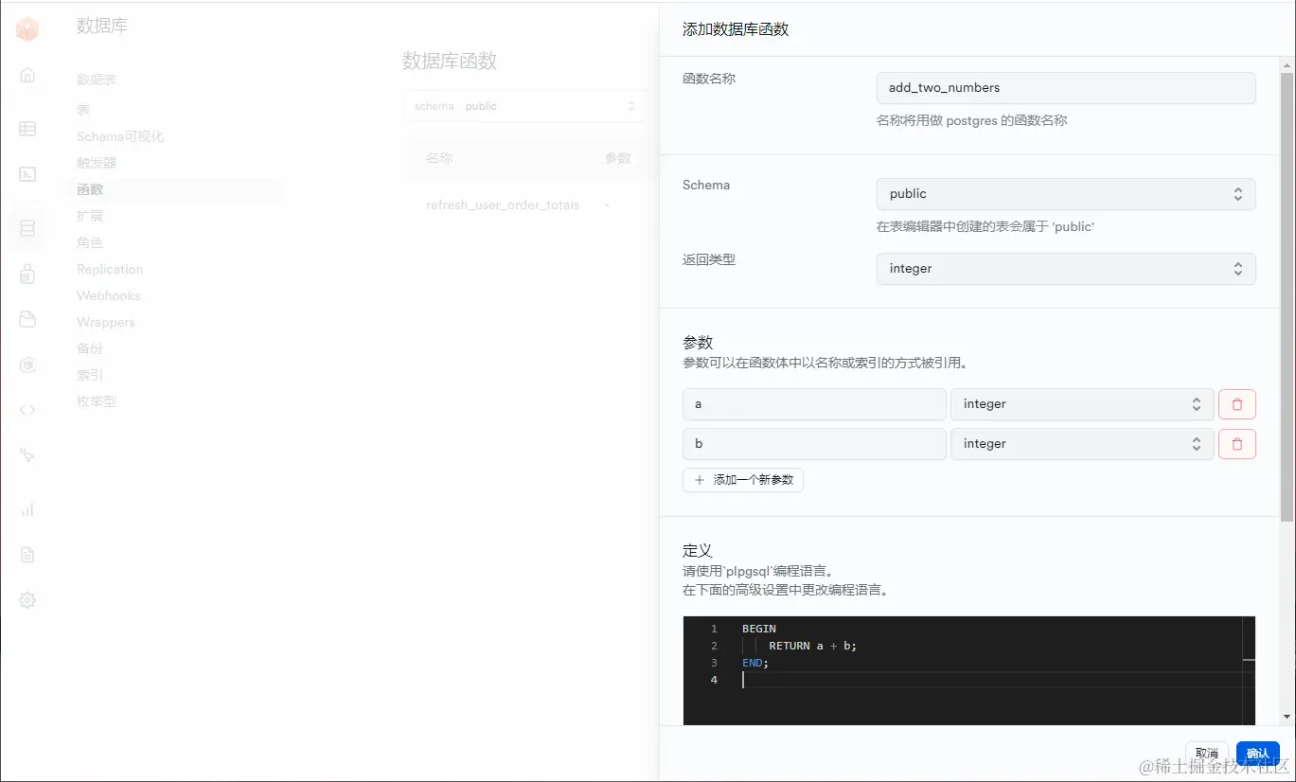The height and width of the screenshot is (782, 1296).
Task: Open Wrappers menu item
Action: [x=106, y=322]
